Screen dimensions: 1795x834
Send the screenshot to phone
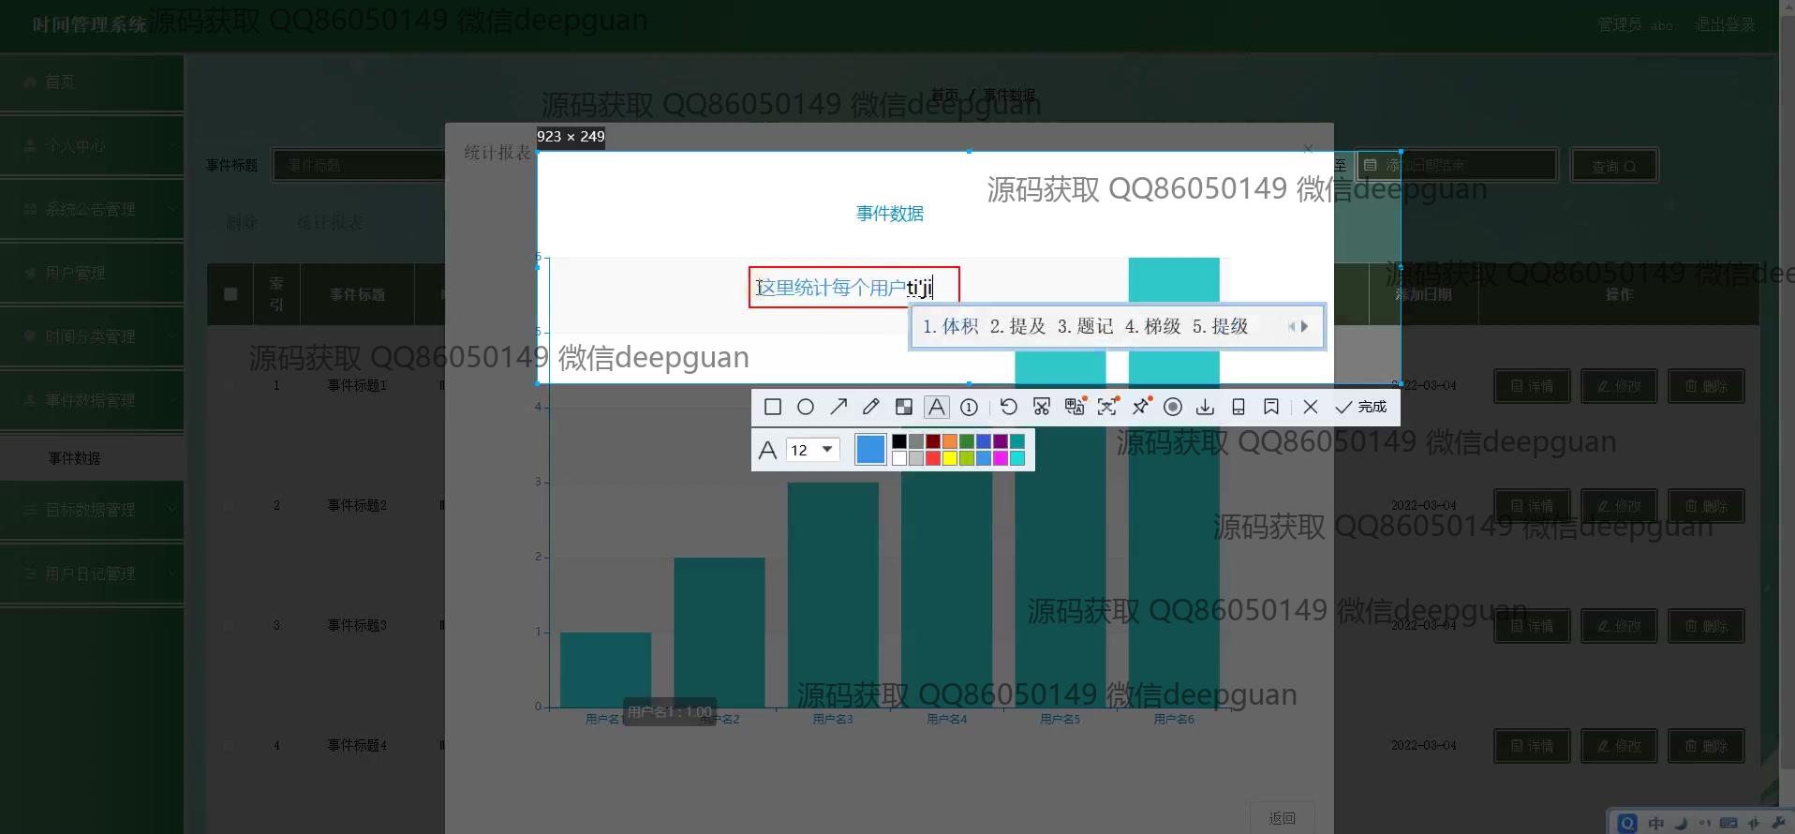coord(1239,407)
